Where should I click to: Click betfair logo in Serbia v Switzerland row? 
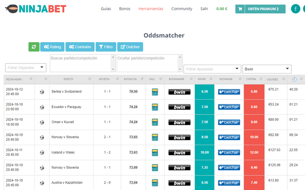pos(229,92)
